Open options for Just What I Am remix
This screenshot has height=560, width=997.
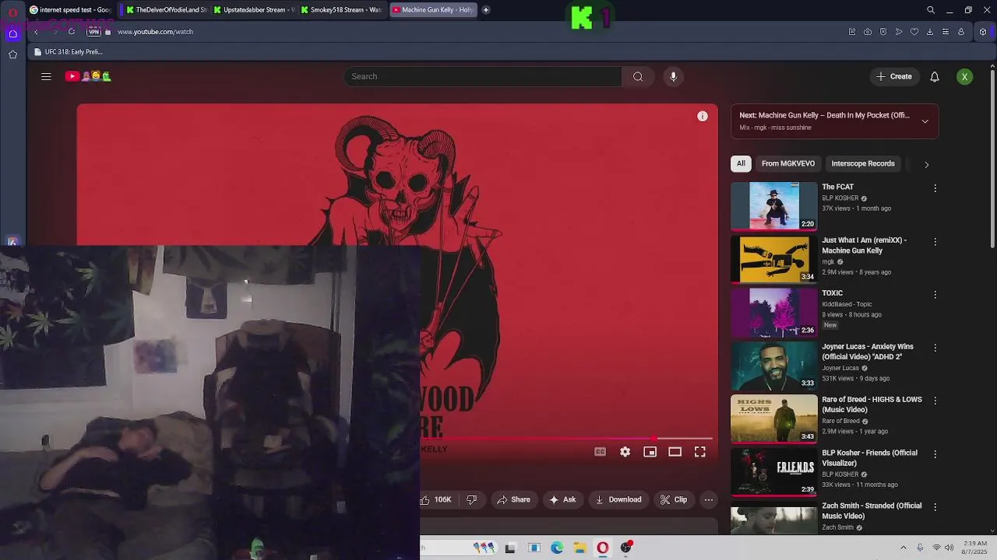(x=935, y=242)
